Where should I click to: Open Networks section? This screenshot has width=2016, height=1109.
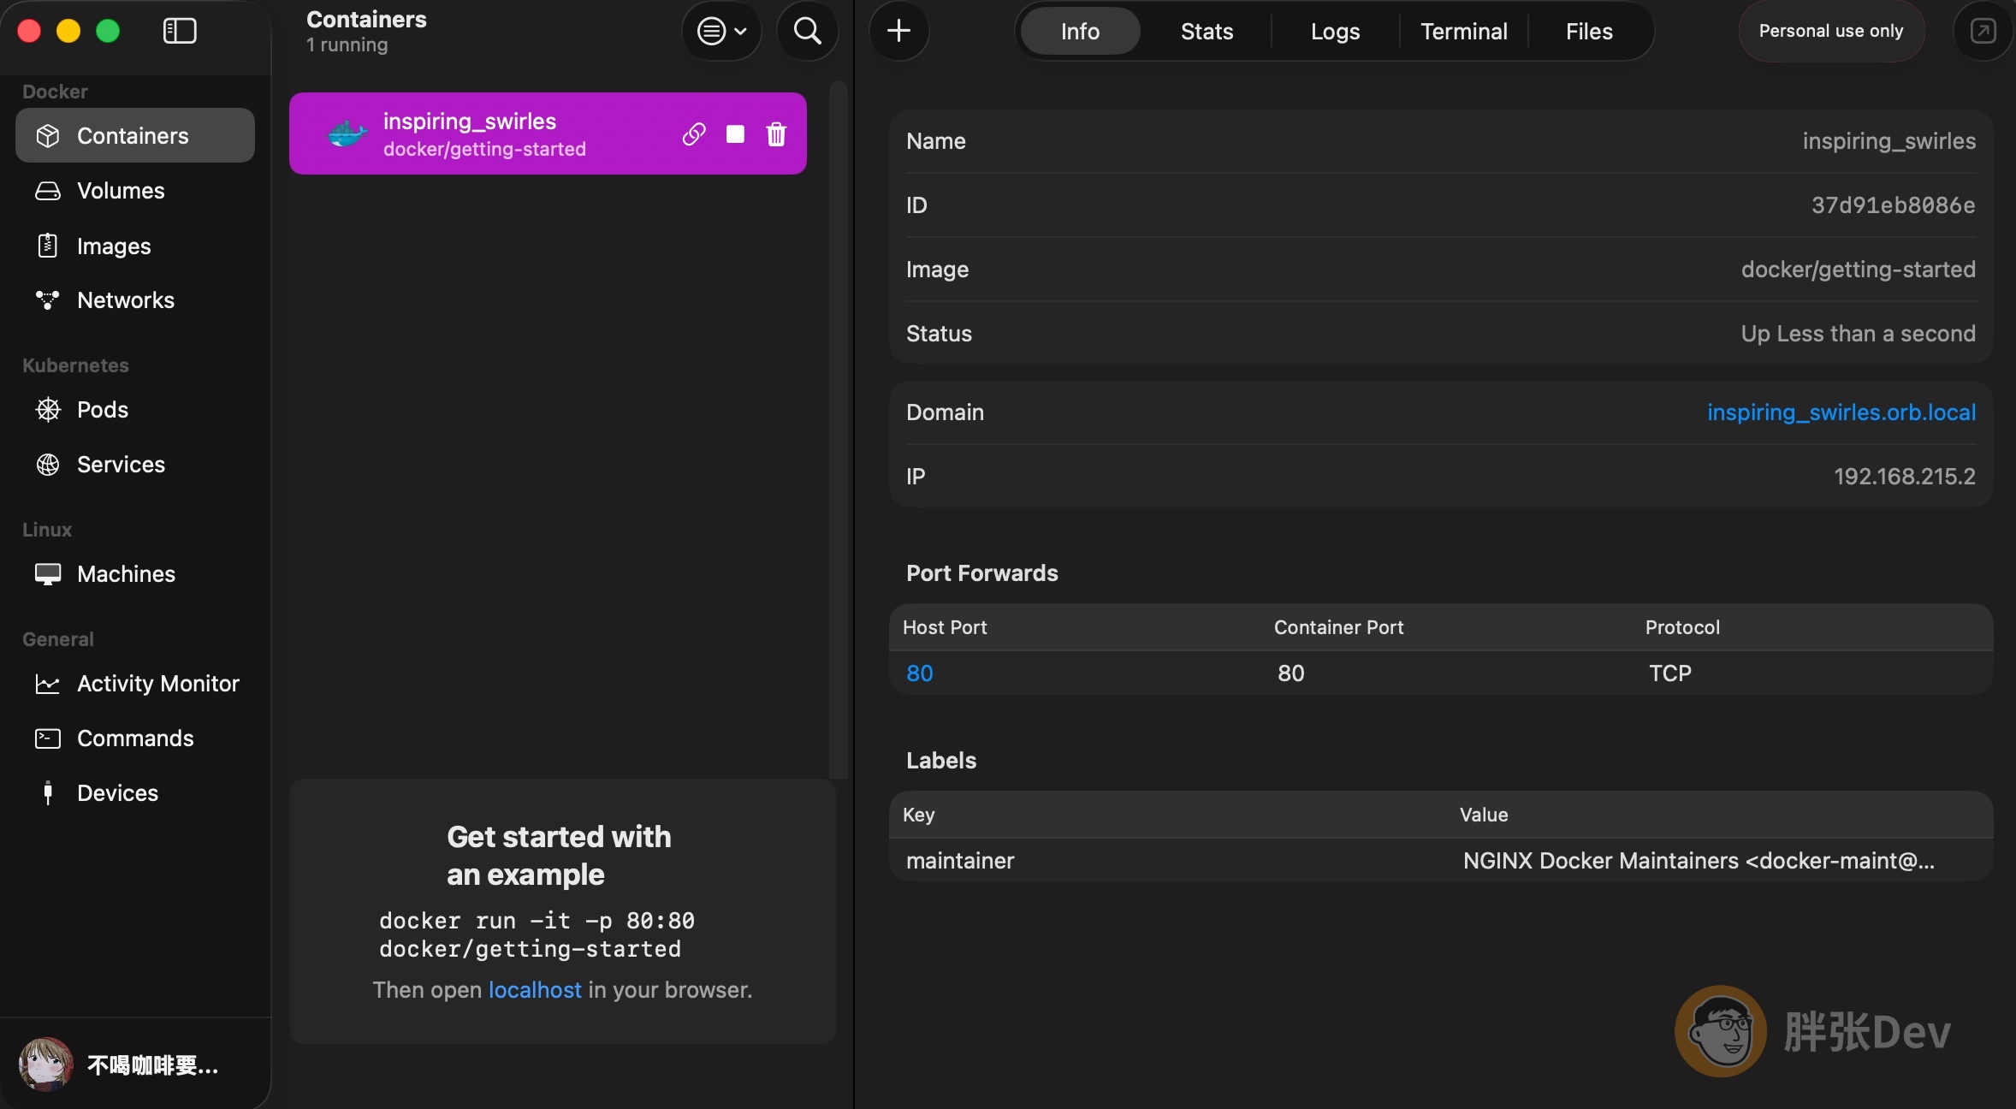click(x=135, y=299)
